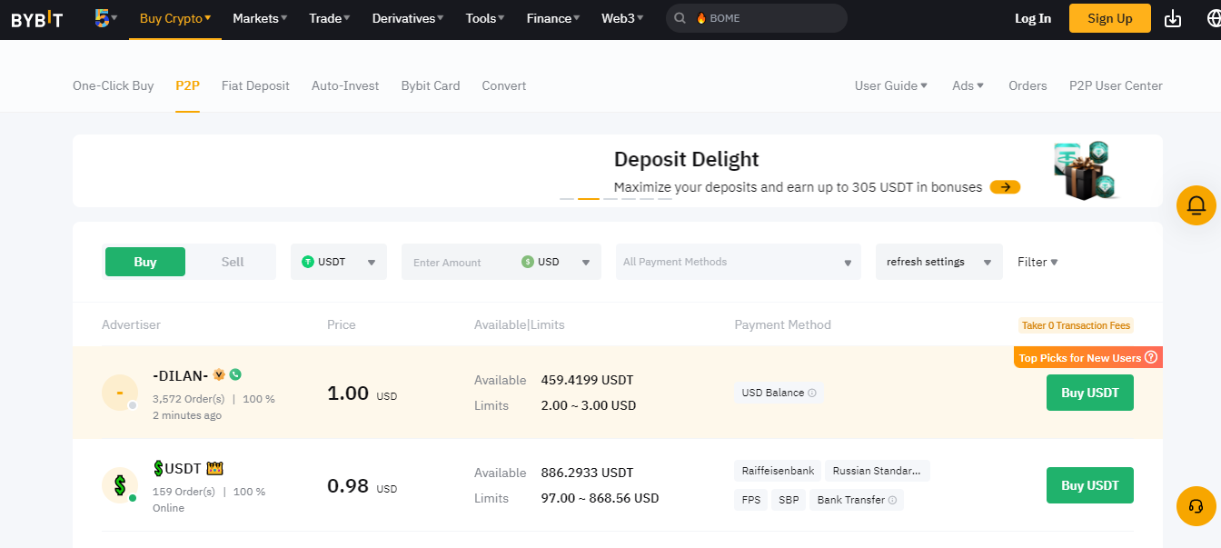Select the second banner carousel indicator
The width and height of the screenshot is (1221, 548).
coord(589,198)
